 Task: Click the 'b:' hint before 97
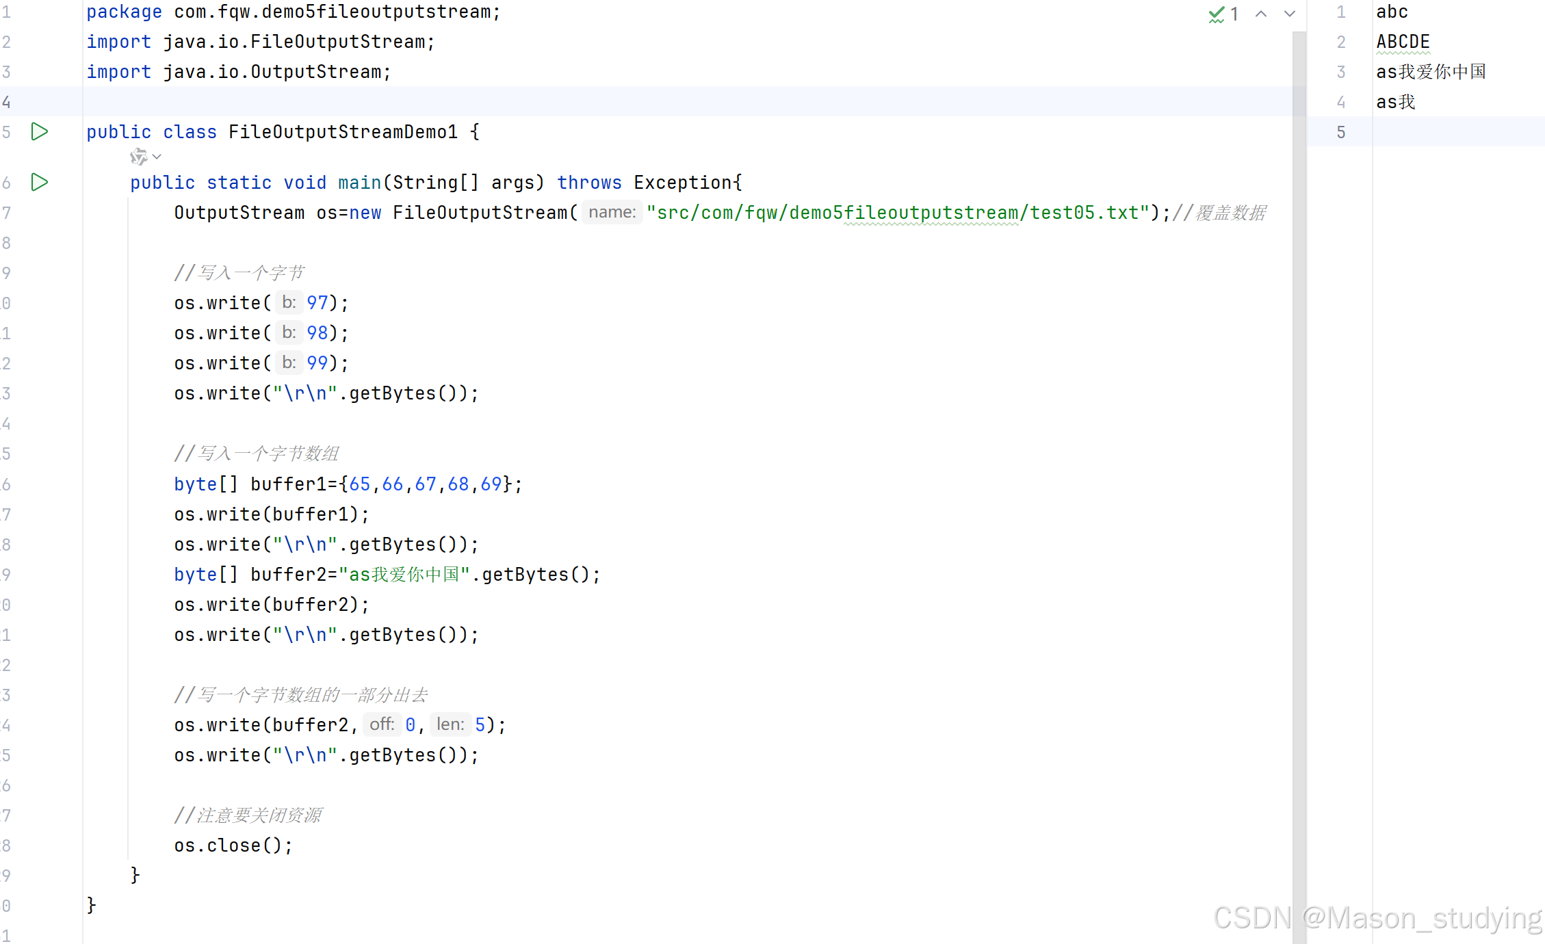point(289,302)
